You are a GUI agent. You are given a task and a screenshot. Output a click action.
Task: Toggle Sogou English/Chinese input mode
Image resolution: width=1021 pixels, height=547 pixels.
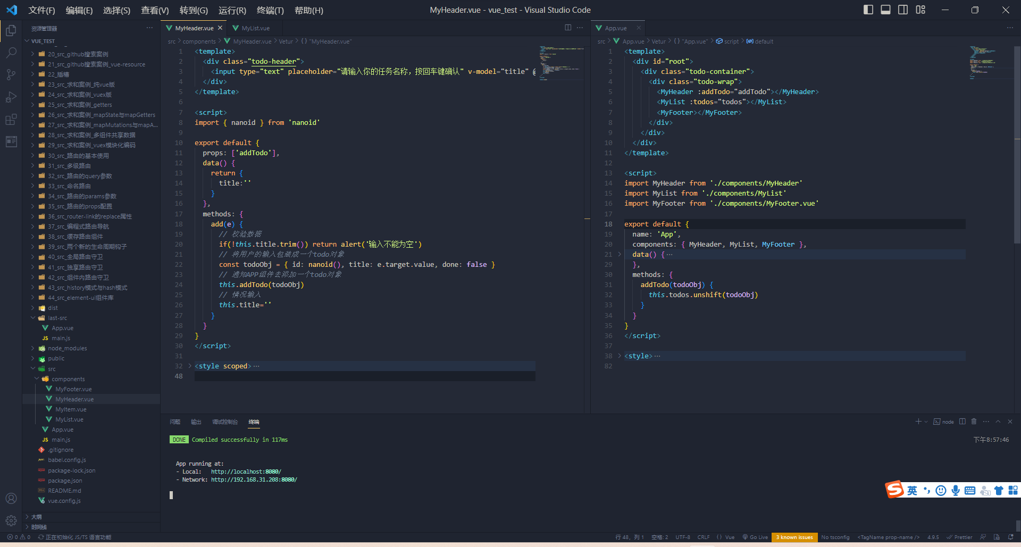pos(912,490)
